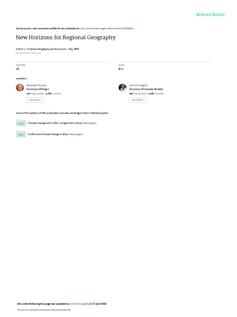This screenshot has width=237, height=317.
Task: Click the DOI text under article info
Action: [x=28, y=53]
